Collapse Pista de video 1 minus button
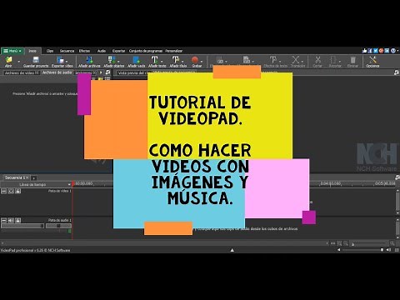 tap(3, 191)
